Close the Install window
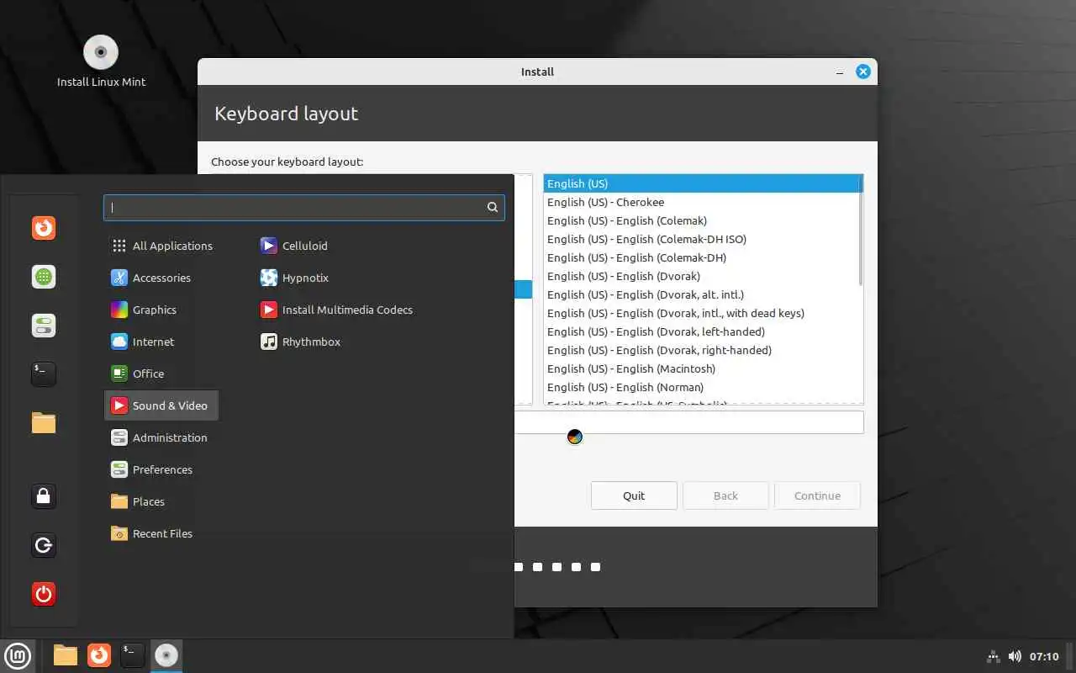Image resolution: width=1076 pixels, height=673 pixels. pos(862,72)
